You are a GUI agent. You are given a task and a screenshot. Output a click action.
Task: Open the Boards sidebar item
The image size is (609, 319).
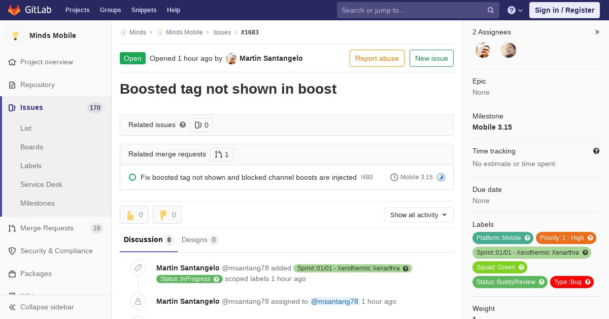point(31,147)
